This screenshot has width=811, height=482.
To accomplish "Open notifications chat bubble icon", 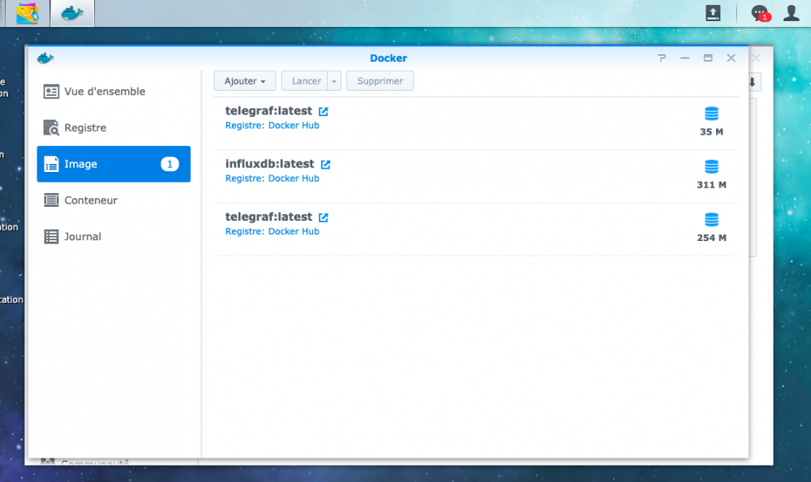I will (x=761, y=13).
